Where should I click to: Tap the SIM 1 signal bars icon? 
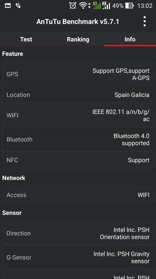point(97,6)
